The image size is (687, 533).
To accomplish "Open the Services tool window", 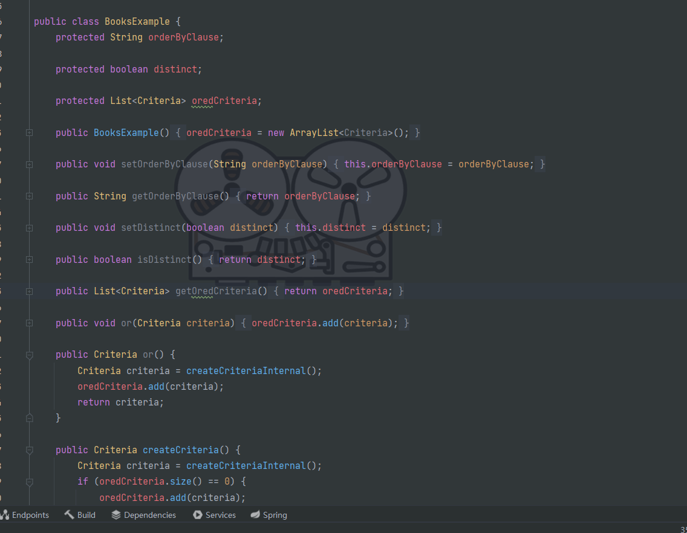I will click(x=215, y=515).
